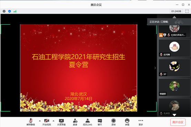Click the blue security shield icon
Viewport: 191px width, 127px height.
point(10,11)
